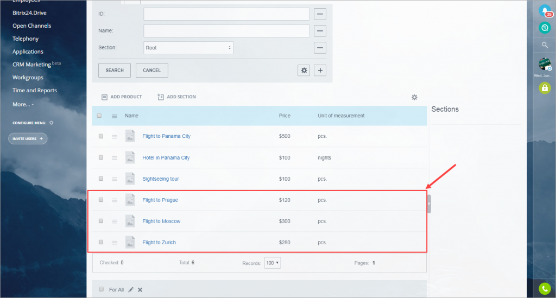Click the green lock icon
This screenshot has width=556, height=298.
[x=545, y=88]
